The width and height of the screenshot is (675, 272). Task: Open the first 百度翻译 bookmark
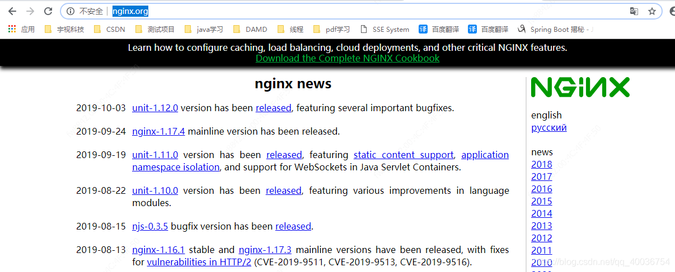439,29
